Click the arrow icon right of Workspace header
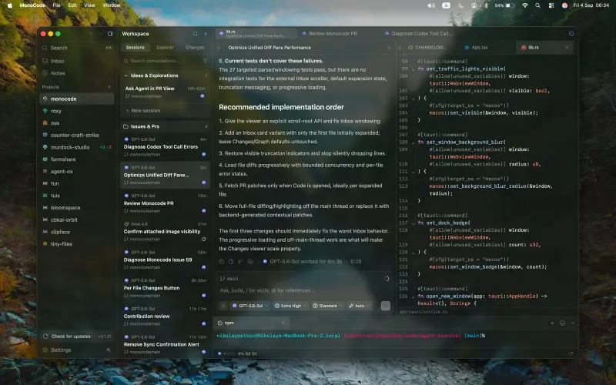616x385 pixels. pos(206,34)
